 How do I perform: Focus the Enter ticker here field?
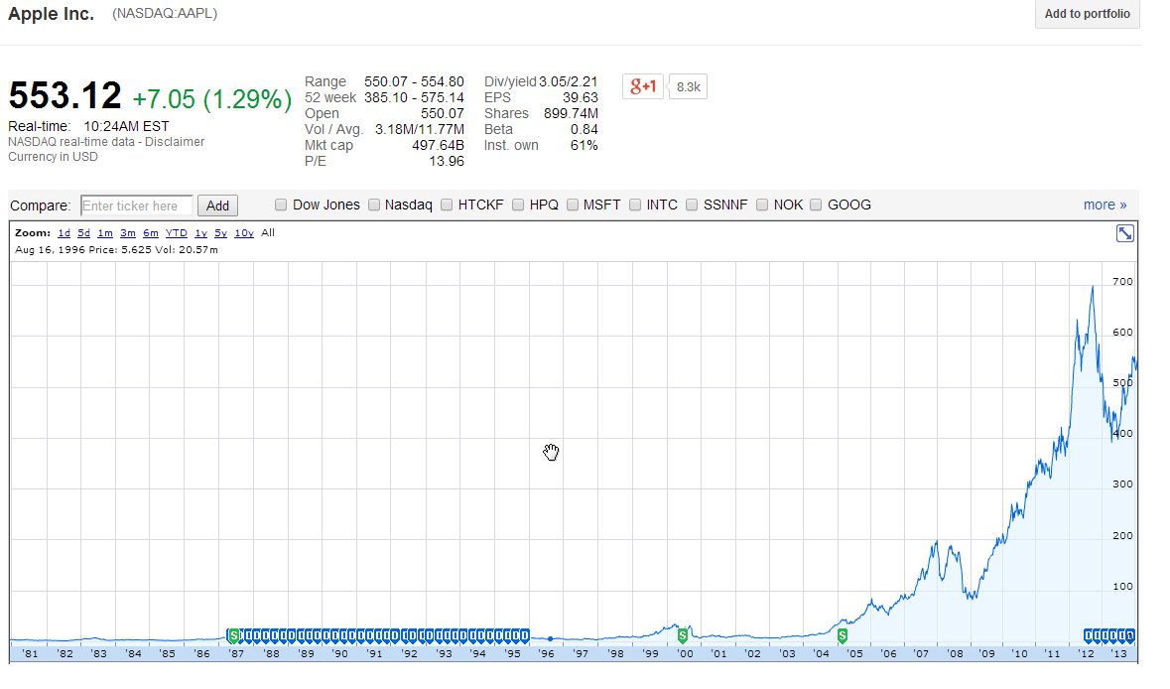136,207
